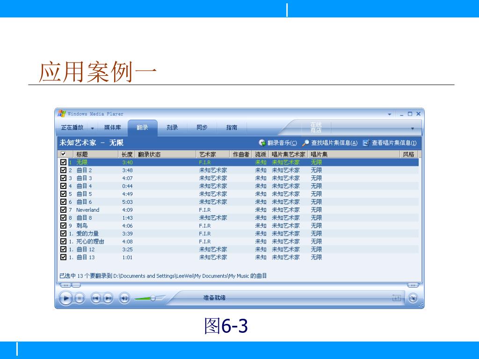Open the 媒体库 tab
479x359 pixels.
click(112, 128)
